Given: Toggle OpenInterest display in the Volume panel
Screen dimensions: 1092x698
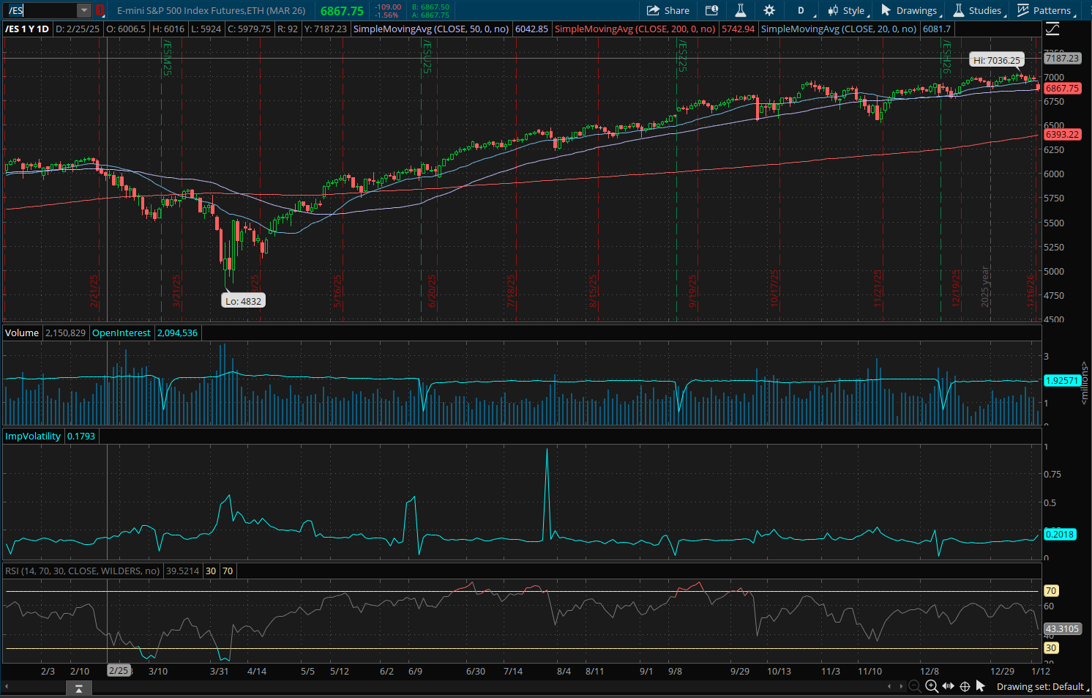Looking at the screenshot, I should click(x=121, y=333).
